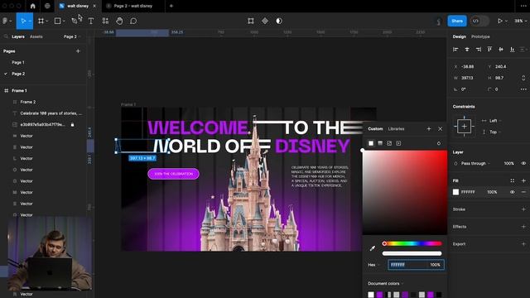
Task: Click the FFFFFF fill color swatch
Action: coord(456,192)
